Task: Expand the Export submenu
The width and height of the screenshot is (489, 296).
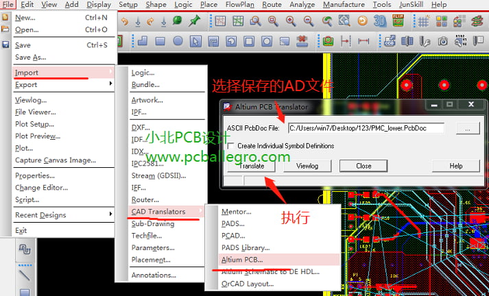Action: 64,84
